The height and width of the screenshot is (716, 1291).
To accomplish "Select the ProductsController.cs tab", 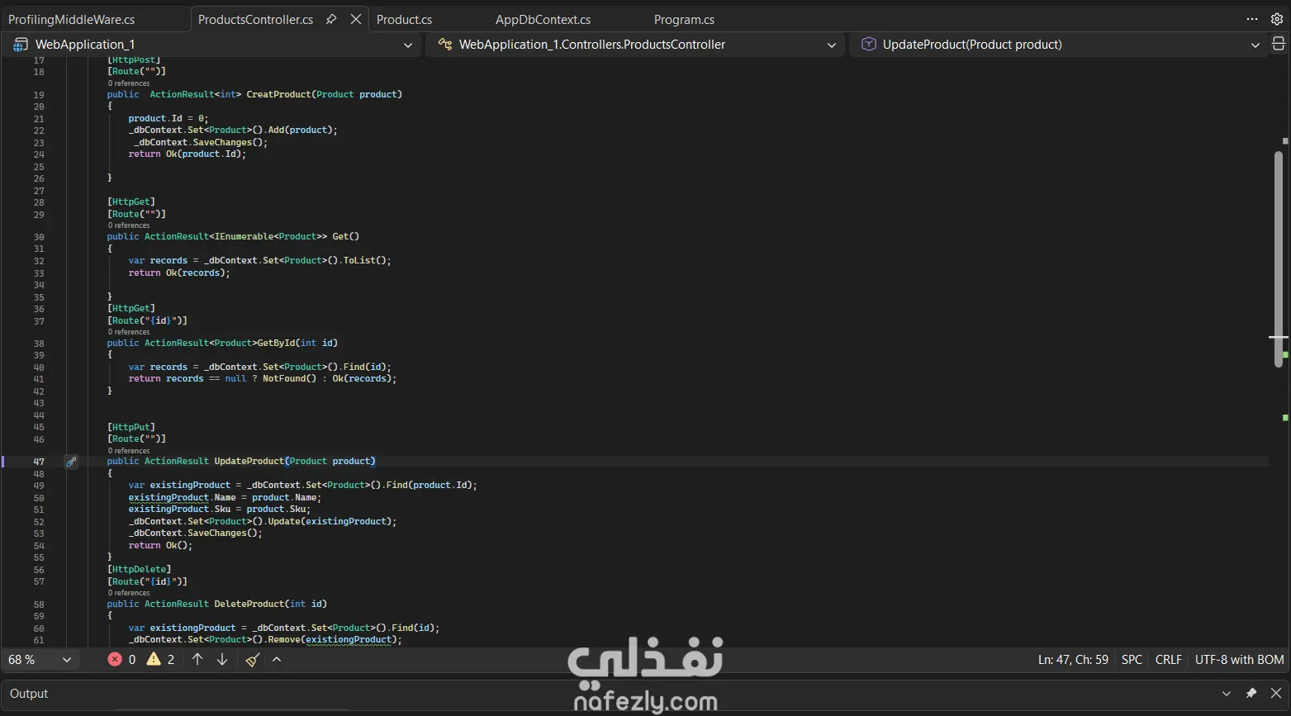I will coord(255,19).
